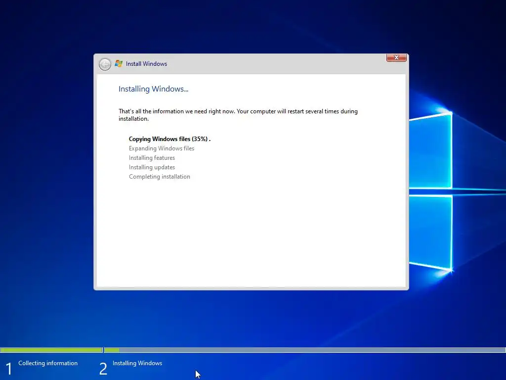The height and width of the screenshot is (380, 506).
Task: Select 'Installing updates' step
Action: click(152, 167)
